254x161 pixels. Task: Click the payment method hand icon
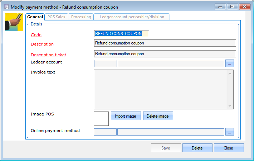(14, 22)
